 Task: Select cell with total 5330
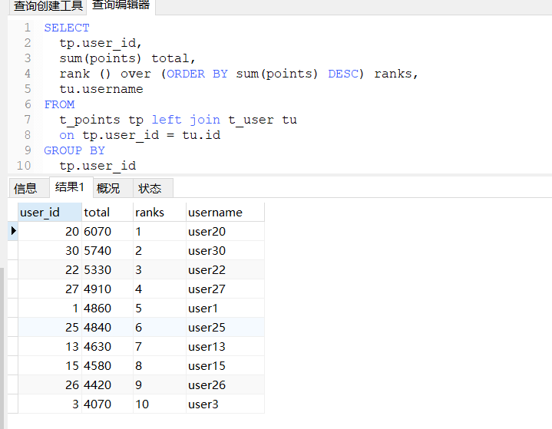click(107, 269)
